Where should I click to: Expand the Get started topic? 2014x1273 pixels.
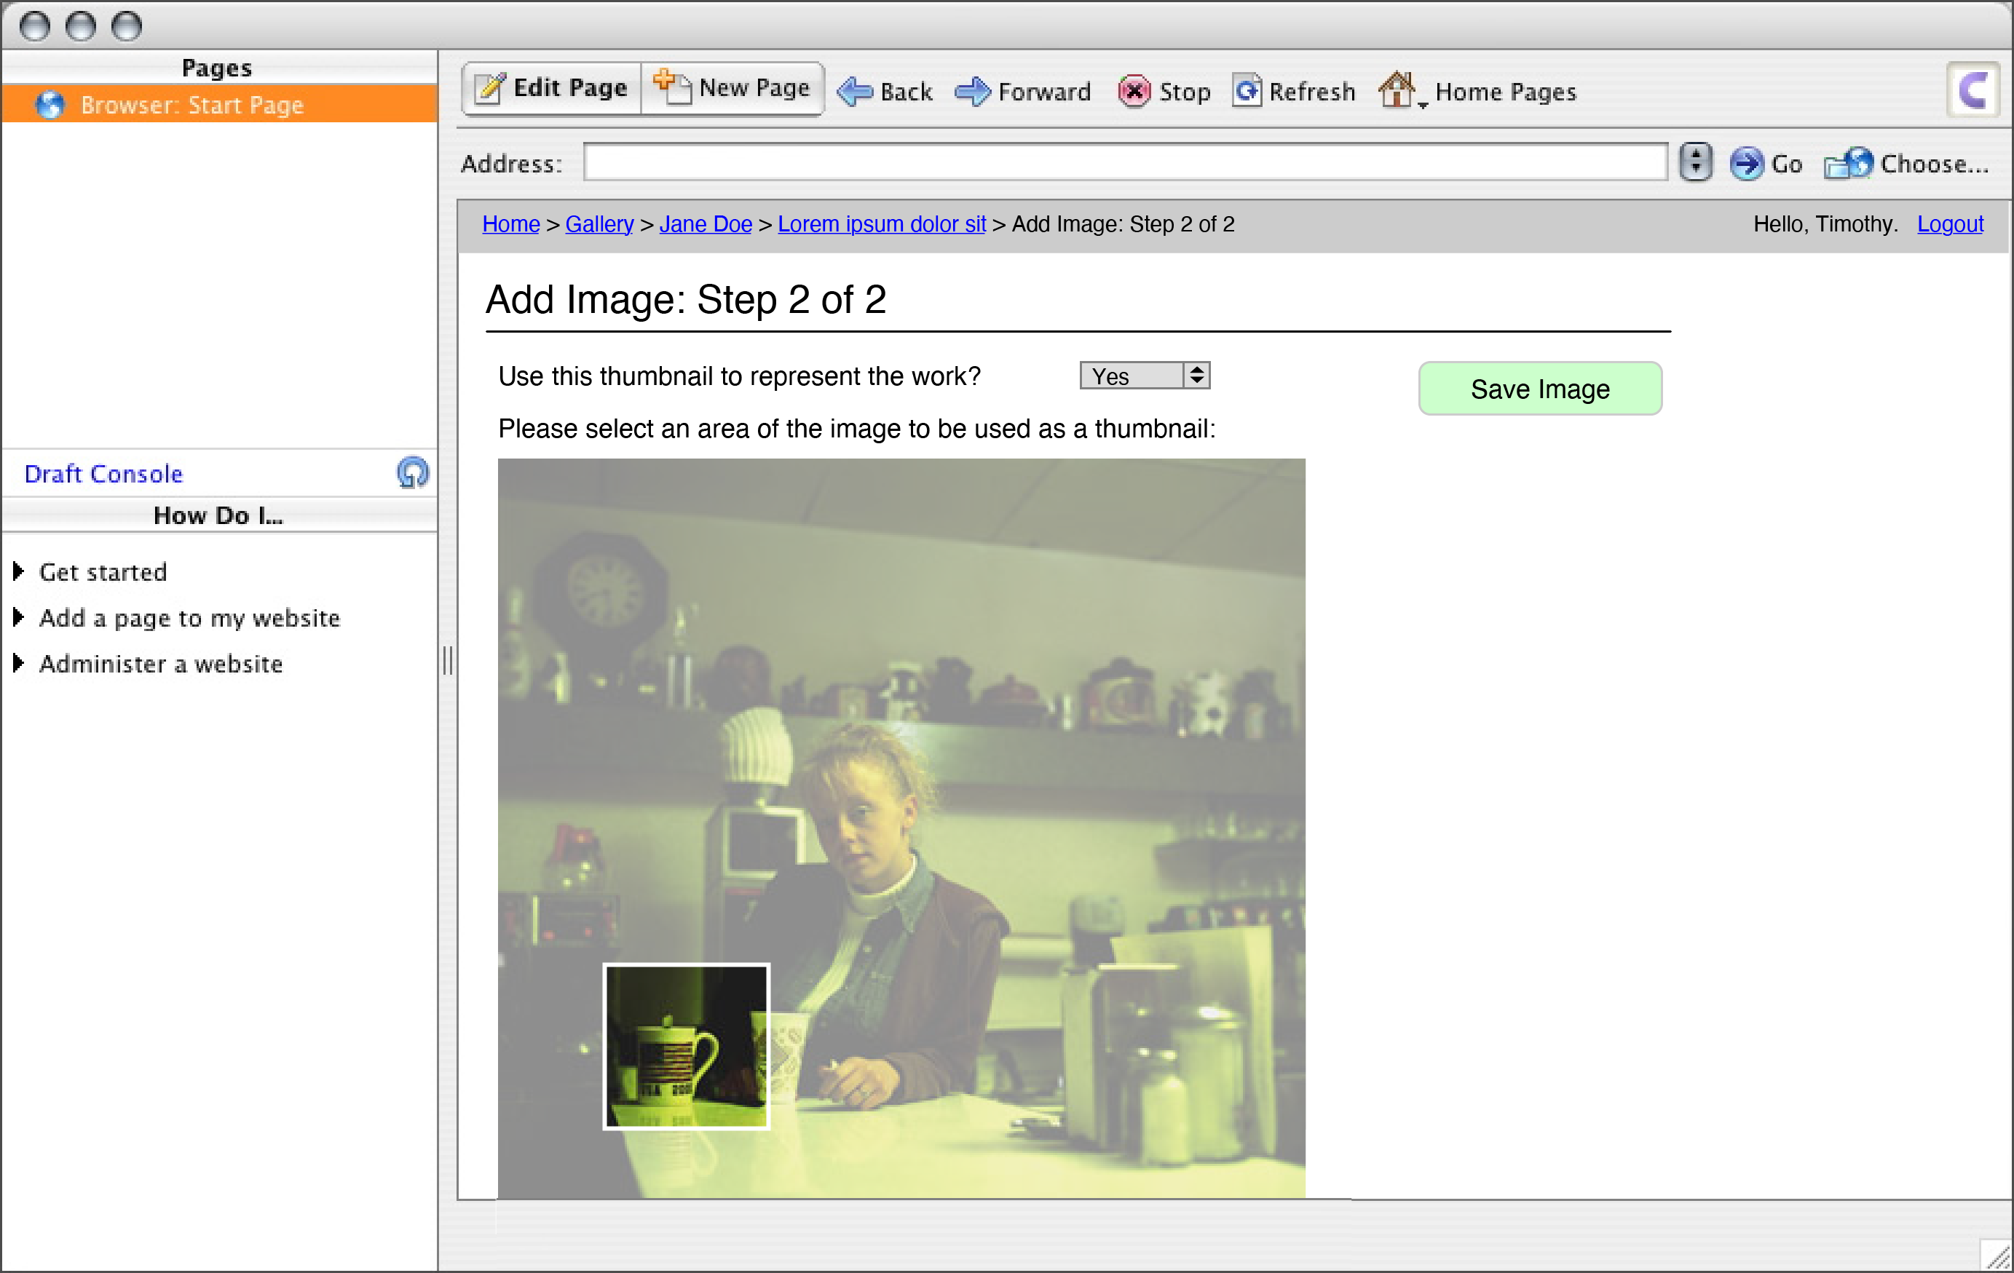point(18,571)
